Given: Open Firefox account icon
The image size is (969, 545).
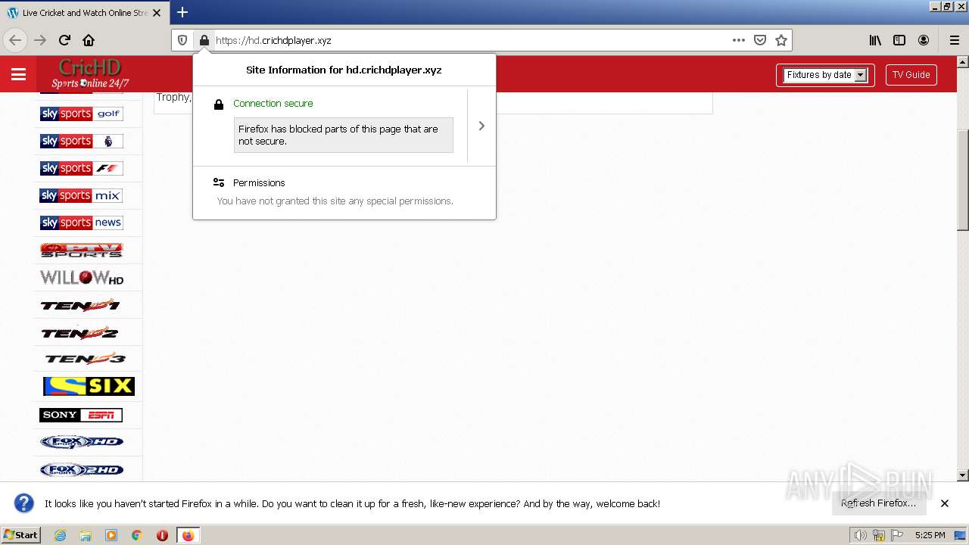Looking at the screenshot, I should point(924,40).
